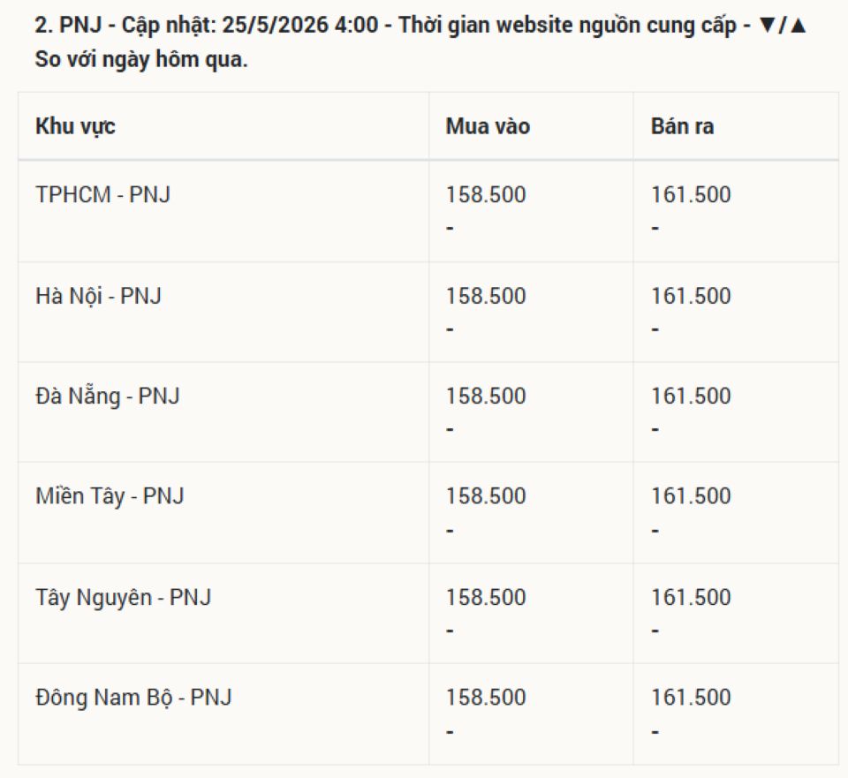Screen dimensions: 848x778
Task: Select the Tây Nguyên - PNJ row label
Action: pos(124,598)
